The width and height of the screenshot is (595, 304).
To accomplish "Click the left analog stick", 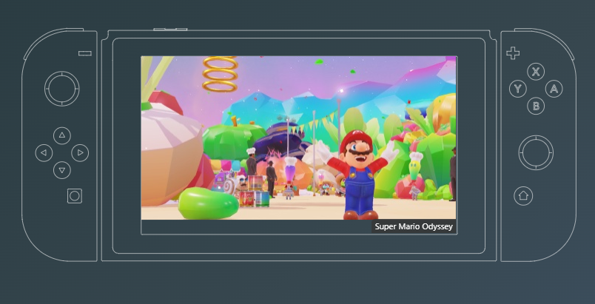I will point(62,89).
